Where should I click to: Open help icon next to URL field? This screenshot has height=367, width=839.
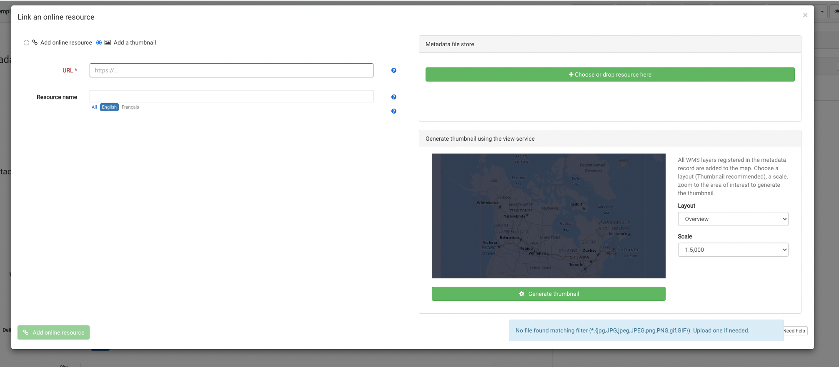(x=394, y=70)
